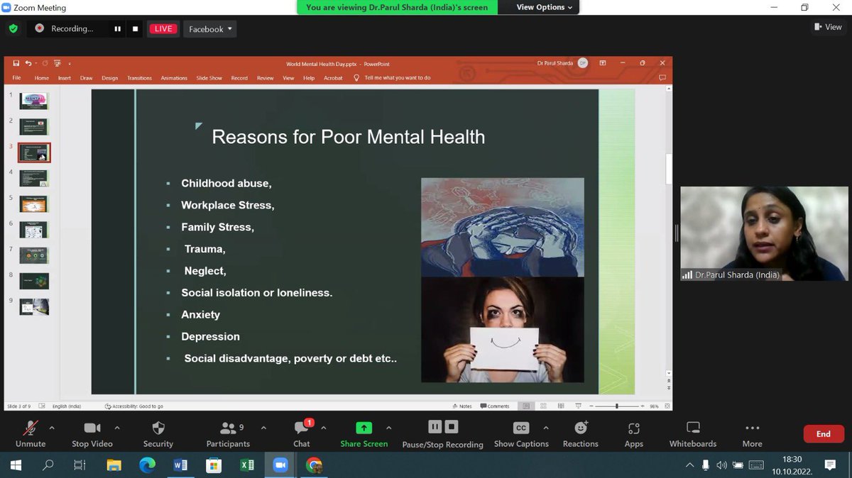
Task: Switch to Reading view icon
Action: (x=560, y=406)
